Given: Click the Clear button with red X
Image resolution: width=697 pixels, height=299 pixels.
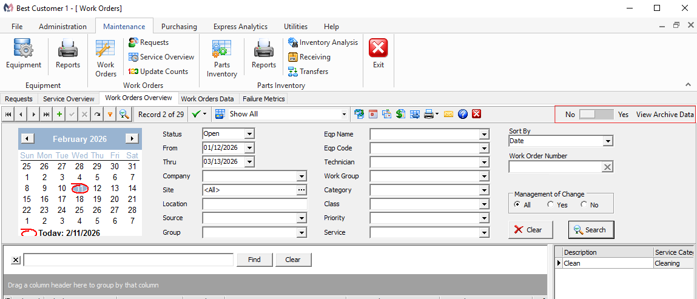Looking at the screenshot, I should coord(531,230).
